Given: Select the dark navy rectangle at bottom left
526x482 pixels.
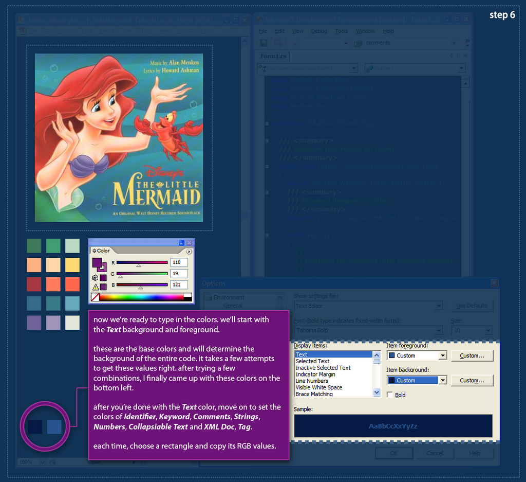Looking at the screenshot, I should click(35, 426).
